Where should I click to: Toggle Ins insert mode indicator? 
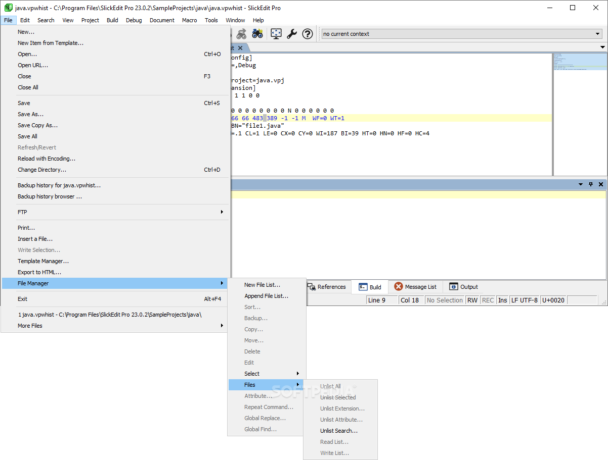[503, 300]
